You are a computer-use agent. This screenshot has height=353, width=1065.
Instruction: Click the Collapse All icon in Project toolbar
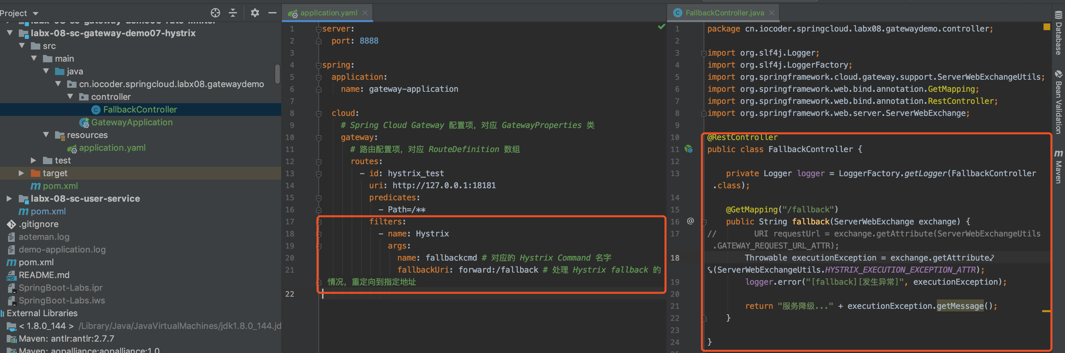coord(233,13)
